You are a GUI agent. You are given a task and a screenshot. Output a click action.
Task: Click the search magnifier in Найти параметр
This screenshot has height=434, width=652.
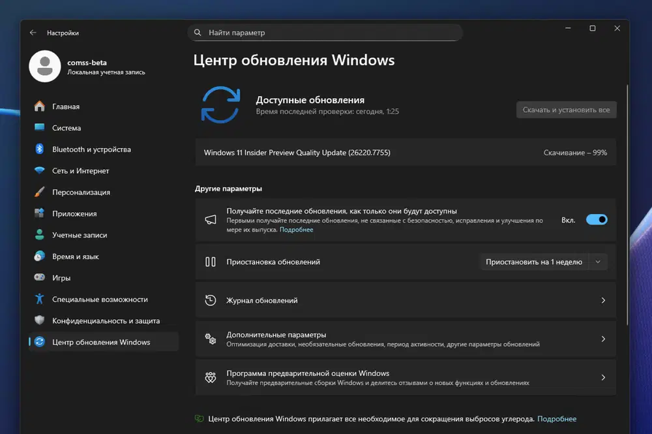tap(197, 32)
